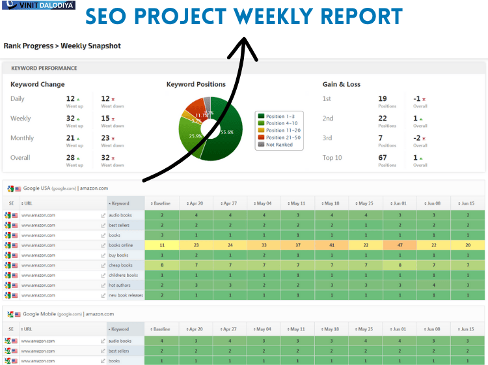The height and width of the screenshot is (365, 488).
Task: Click 'new book releases' keyword cell
Action: [126, 295]
